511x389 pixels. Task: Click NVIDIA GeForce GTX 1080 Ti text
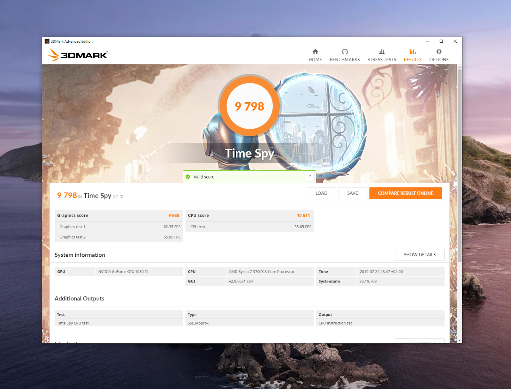pos(123,272)
